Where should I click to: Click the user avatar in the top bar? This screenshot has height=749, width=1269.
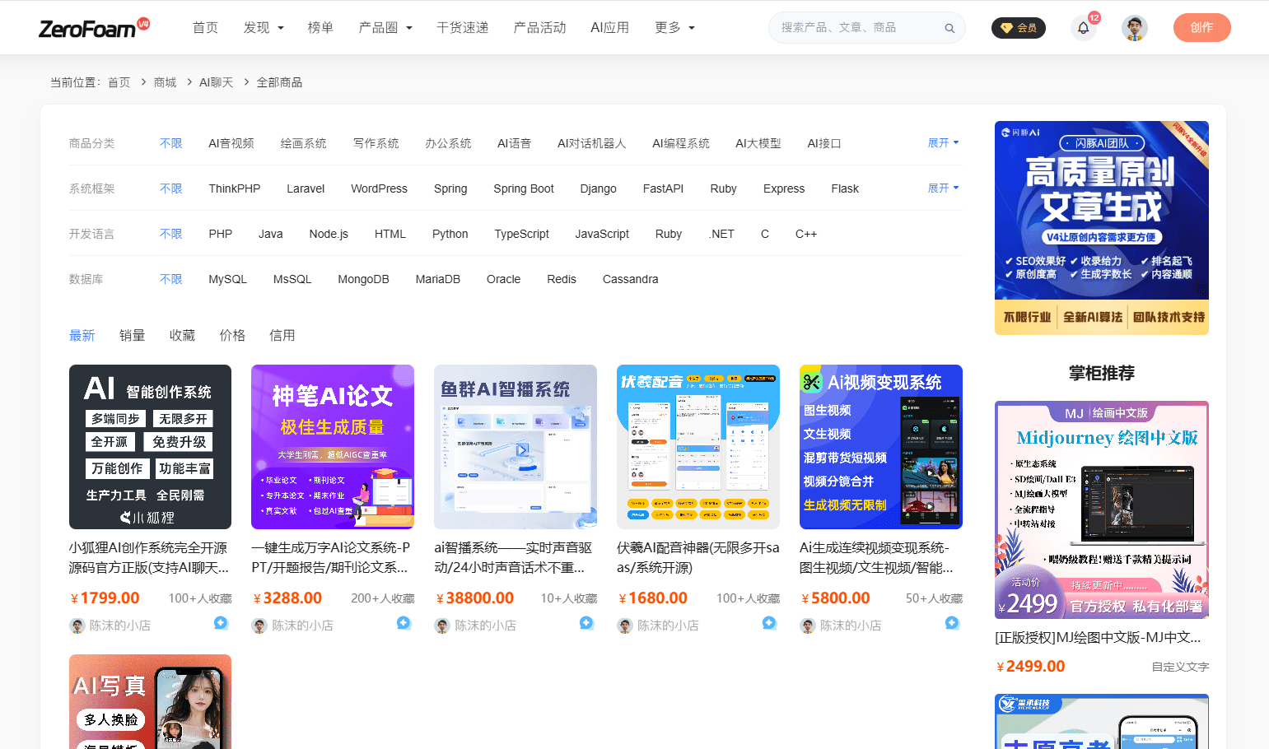[1134, 27]
